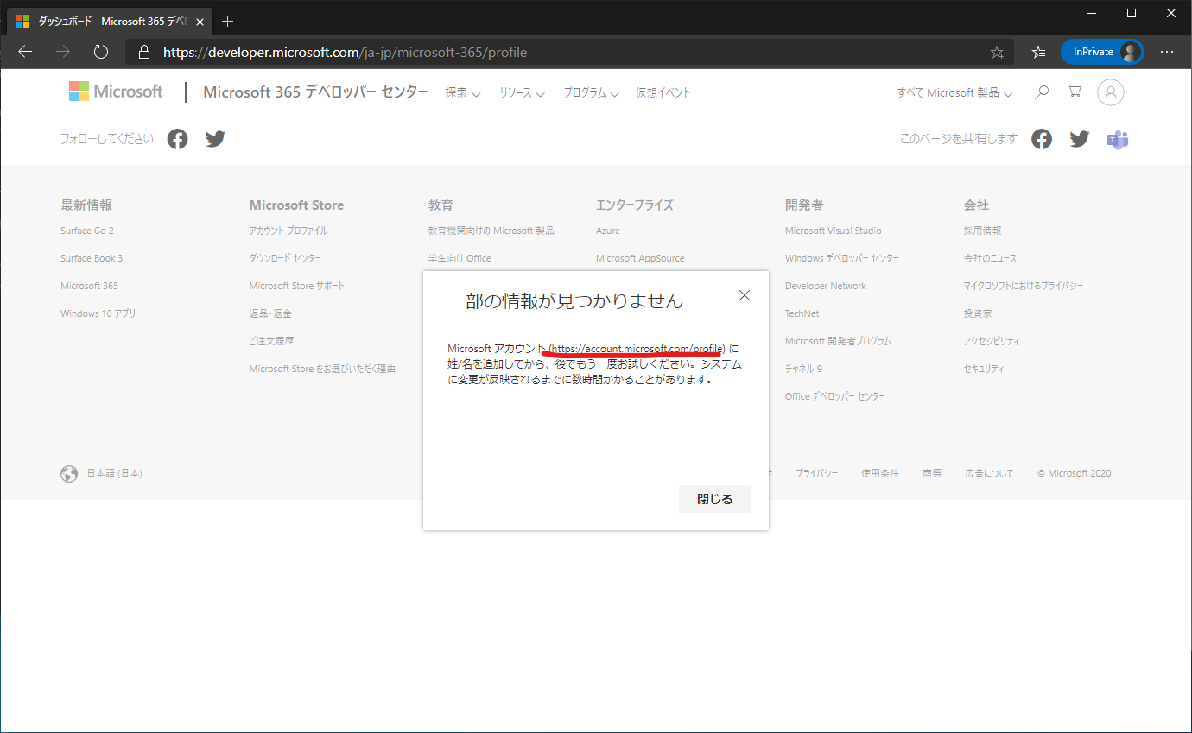The height and width of the screenshot is (733, 1192).
Task: Open 投資家 link
Action: 978,313
